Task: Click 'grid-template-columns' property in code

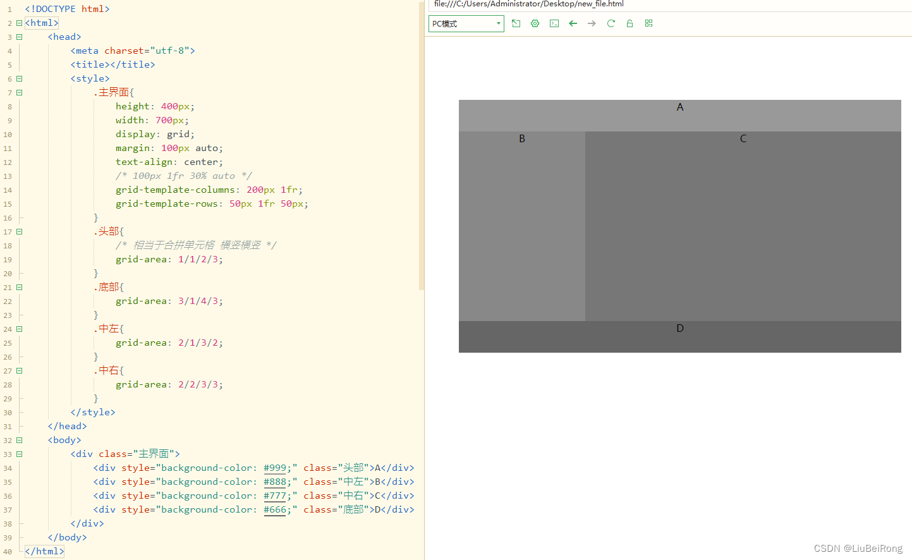Action: tap(175, 190)
